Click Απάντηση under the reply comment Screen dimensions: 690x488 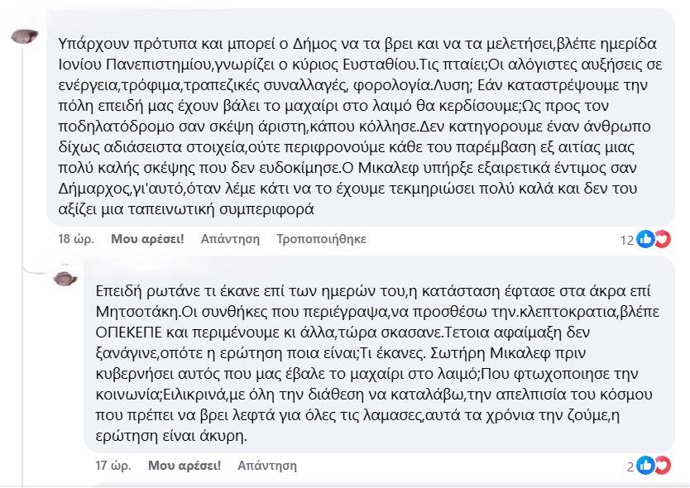267,466
